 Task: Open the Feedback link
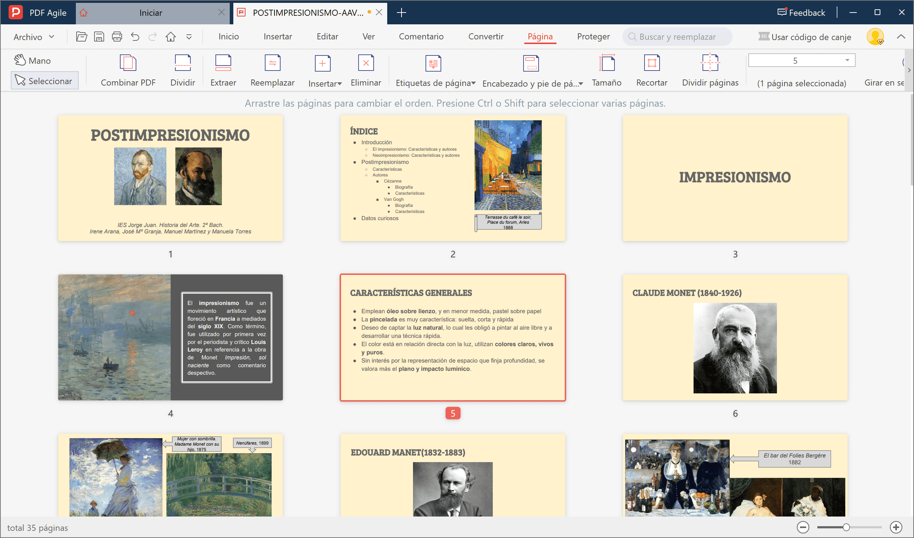pos(801,12)
